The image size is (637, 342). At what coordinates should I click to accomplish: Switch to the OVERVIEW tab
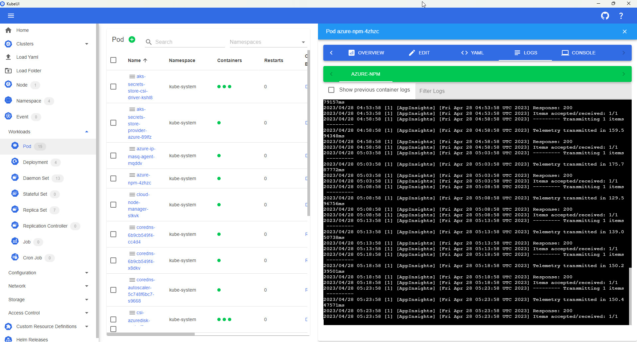(x=366, y=53)
